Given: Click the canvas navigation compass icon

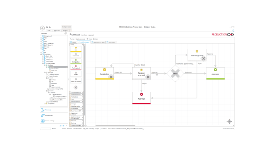Looking at the screenshot, I should click(x=229, y=121).
